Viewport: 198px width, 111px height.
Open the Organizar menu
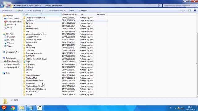[x=7, y=10]
